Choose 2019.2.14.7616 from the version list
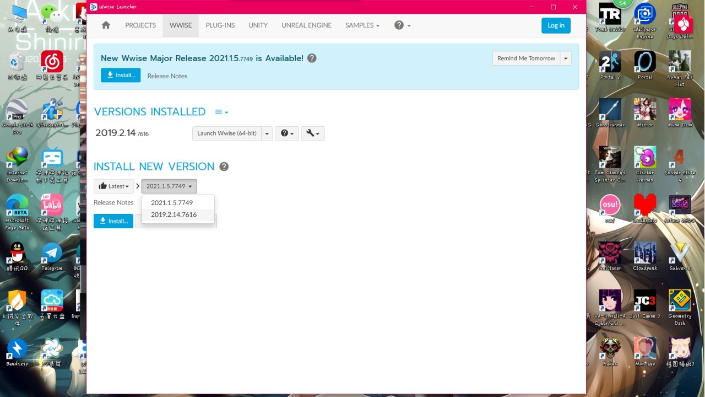The height and width of the screenshot is (397, 705). click(x=178, y=214)
